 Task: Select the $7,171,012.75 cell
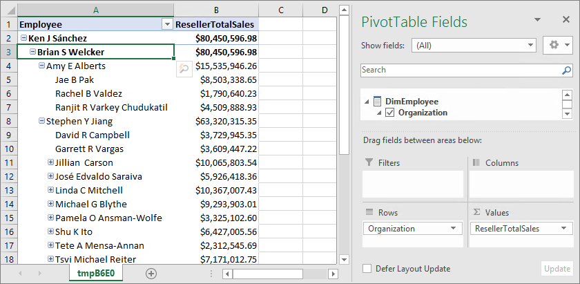pyautogui.click(x=216, y=259)
